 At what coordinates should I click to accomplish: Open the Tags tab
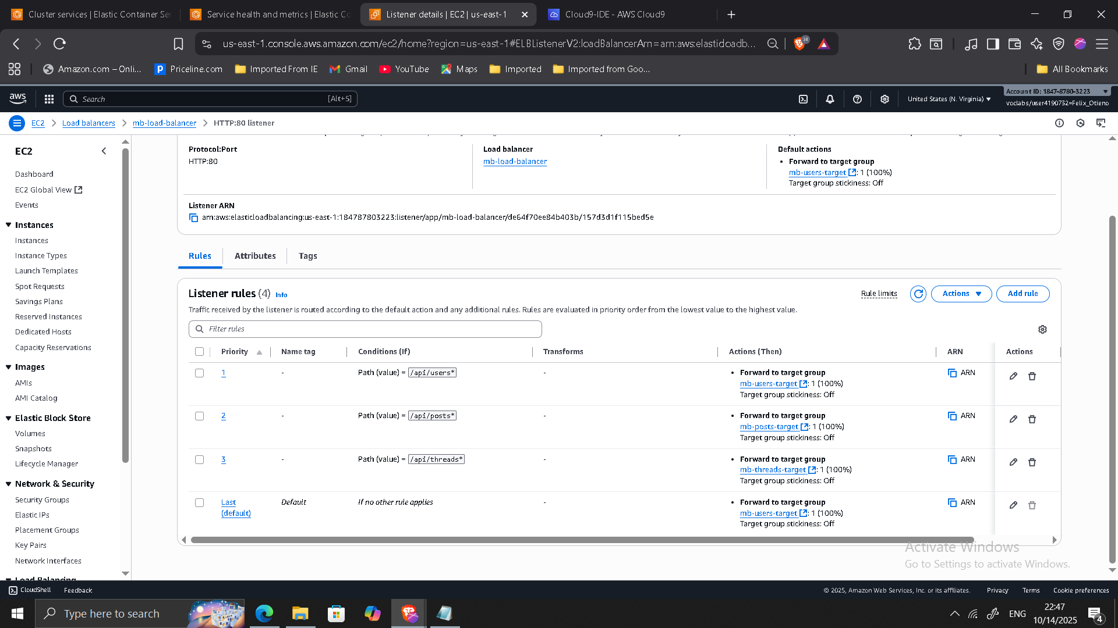pyautogui.click(x=307, y=256)
